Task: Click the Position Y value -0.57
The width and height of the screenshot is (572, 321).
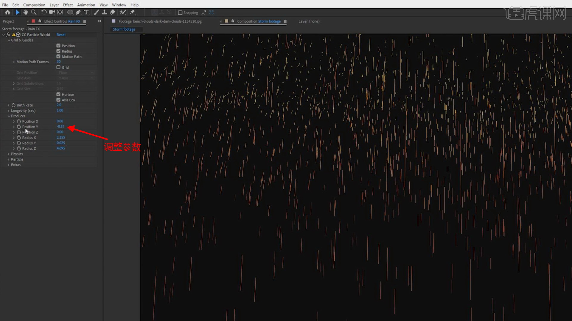Action: pyautogui.click(x=60, y=127)
